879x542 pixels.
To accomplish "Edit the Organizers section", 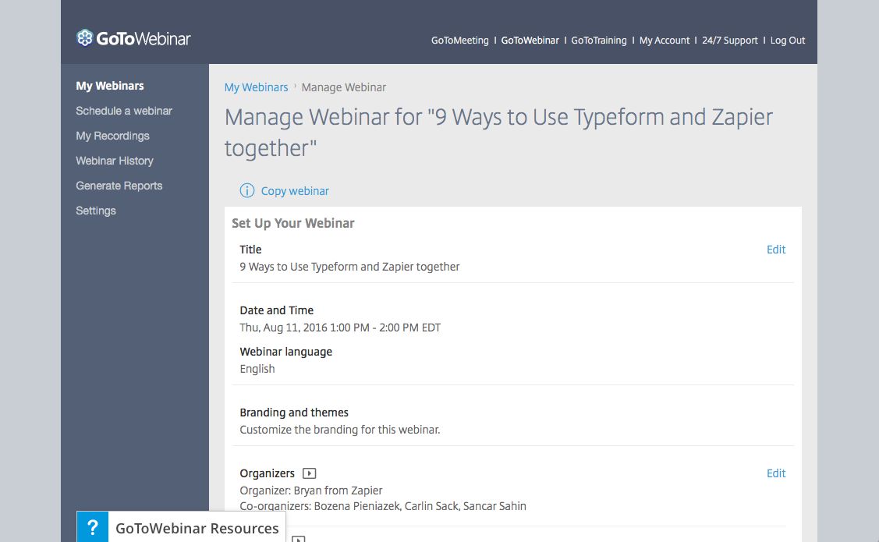I will [776, 473].
